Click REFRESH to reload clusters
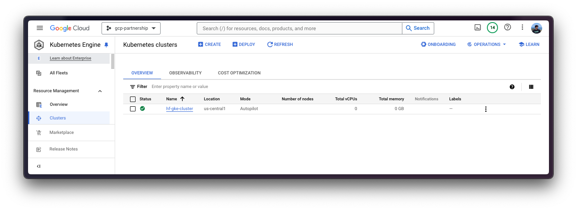The image size is (577, 210). (x=280, y=45)
